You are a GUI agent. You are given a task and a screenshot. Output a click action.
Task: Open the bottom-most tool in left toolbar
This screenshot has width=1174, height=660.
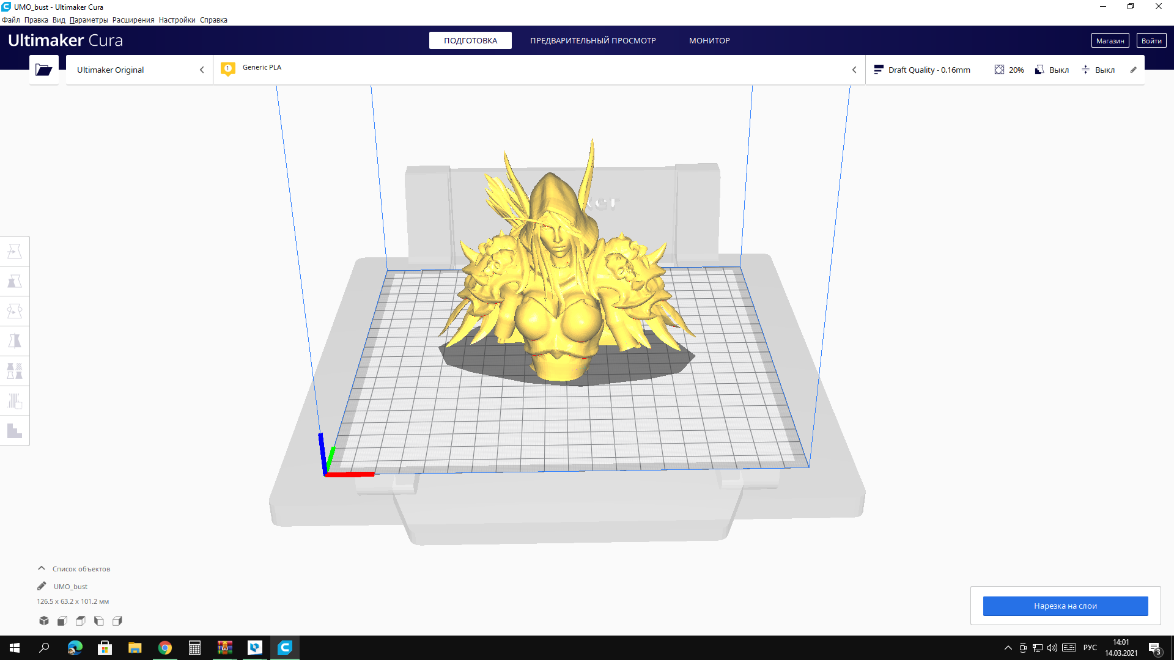[x=15, y=431]
